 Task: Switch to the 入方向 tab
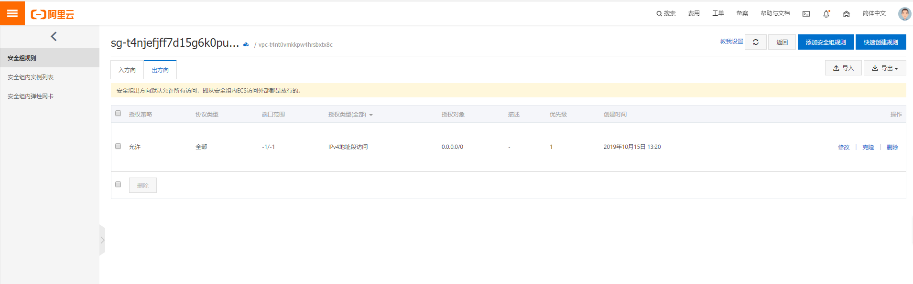pos(127,70)
